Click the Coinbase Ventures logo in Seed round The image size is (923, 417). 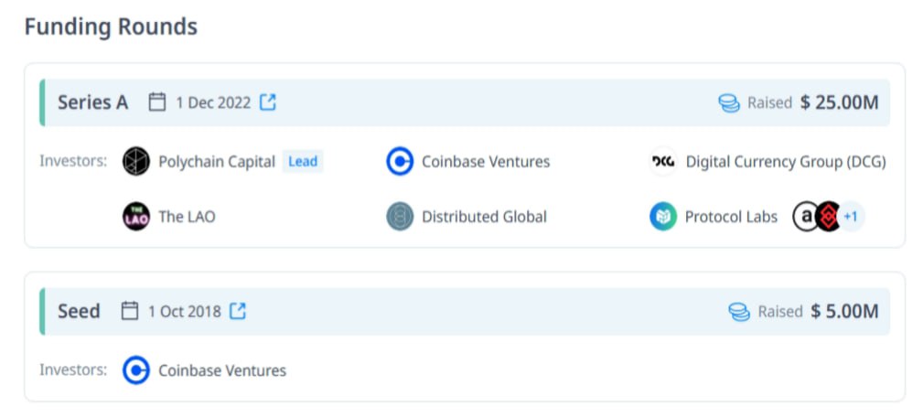click(x=136, y=371)
